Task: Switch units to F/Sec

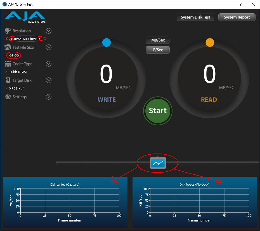Action: (158, 50)
